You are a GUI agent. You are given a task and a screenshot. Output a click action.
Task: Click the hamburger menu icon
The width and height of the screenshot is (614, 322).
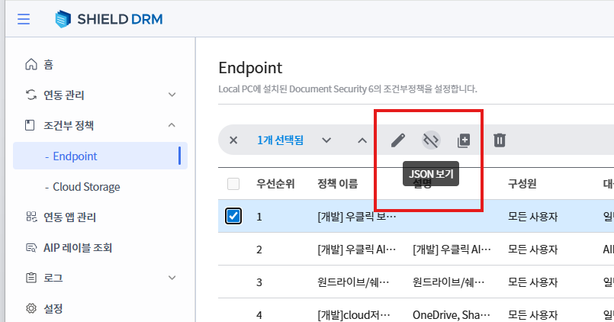point(24,18)
